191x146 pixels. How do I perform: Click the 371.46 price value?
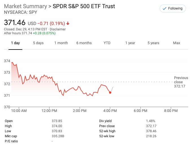(15, 23)
